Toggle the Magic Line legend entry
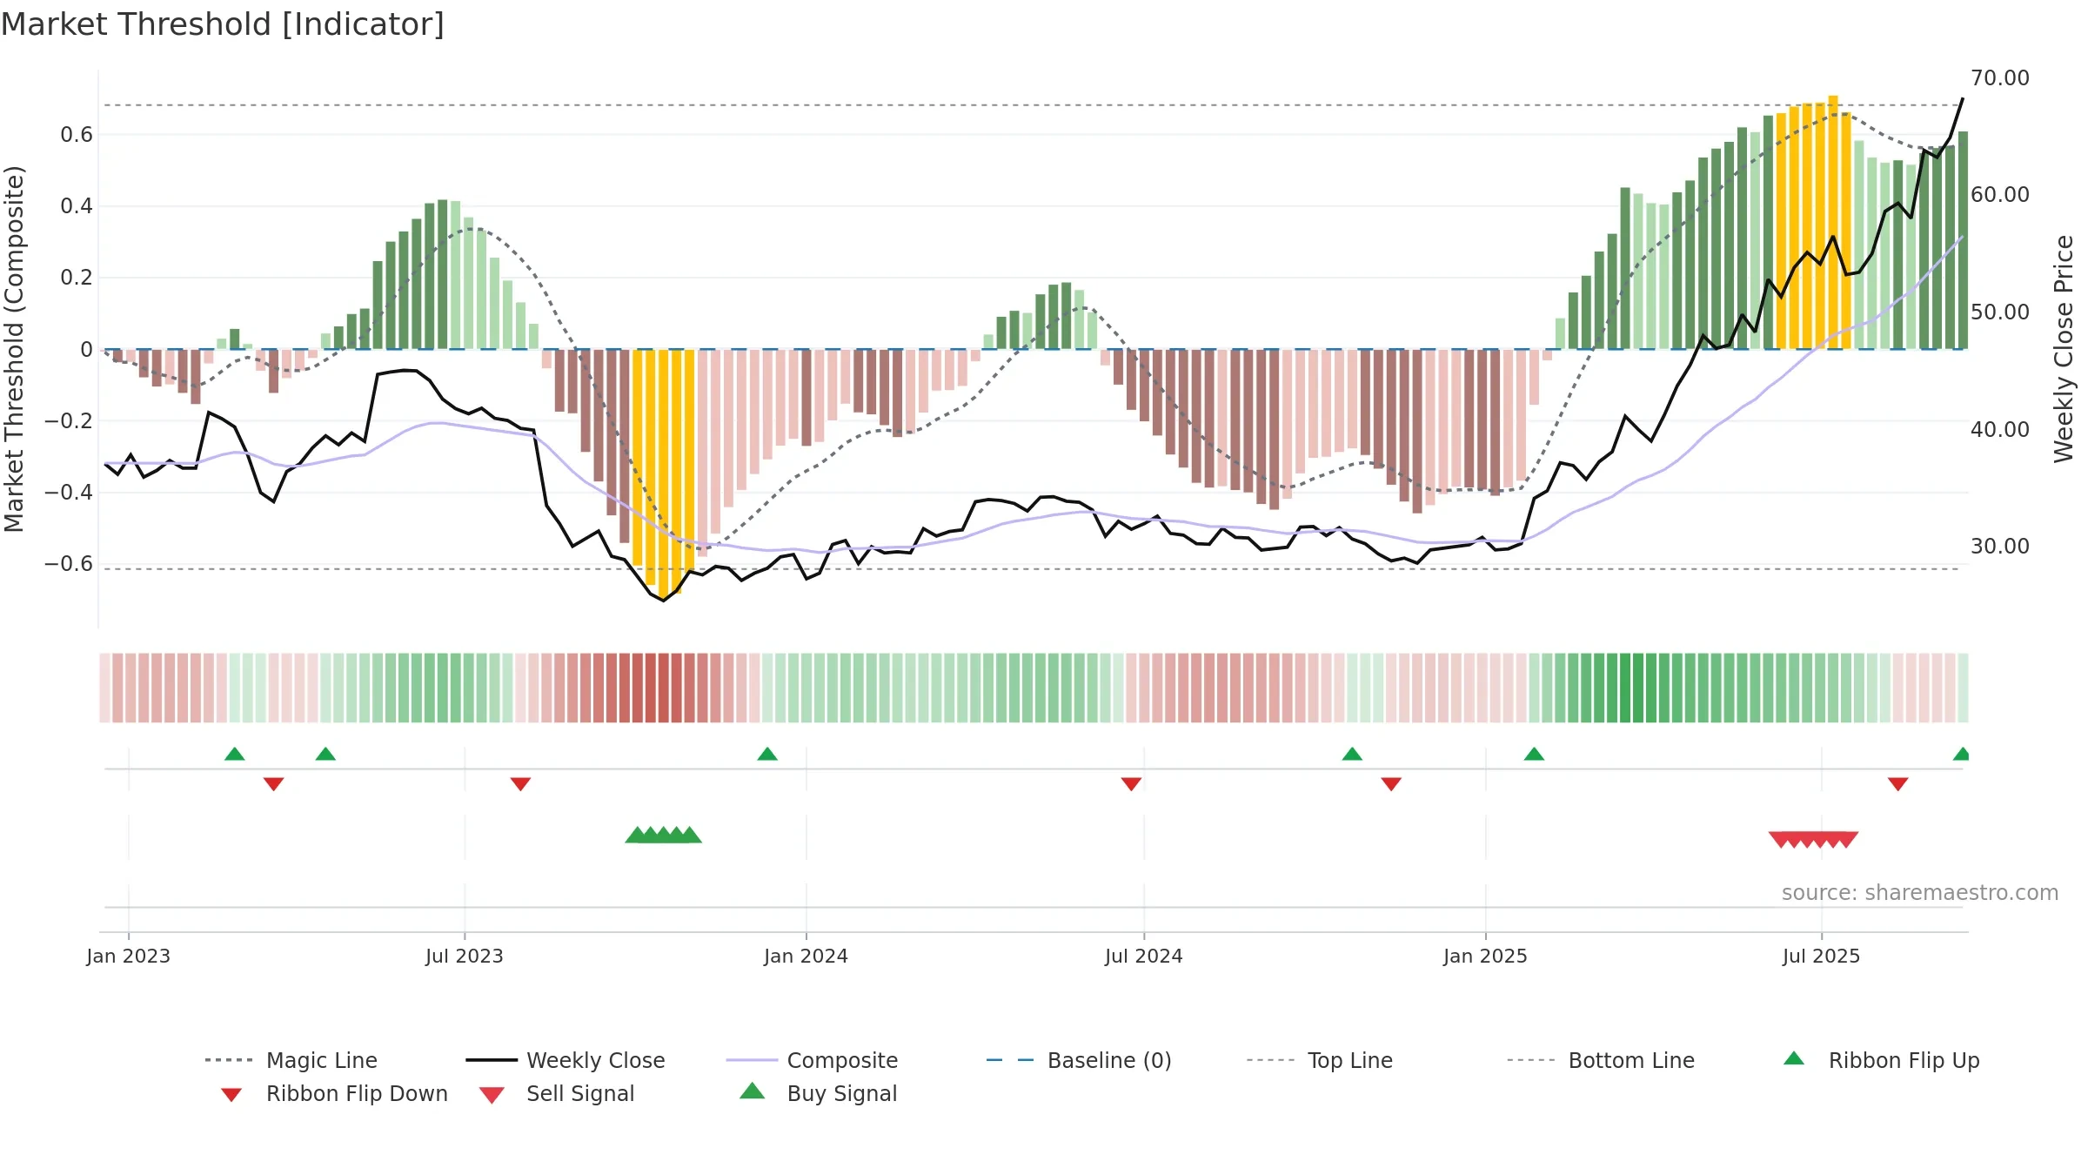Screen dimensions: 2088x1175 pyautogui.click(x=291, y=1060)
